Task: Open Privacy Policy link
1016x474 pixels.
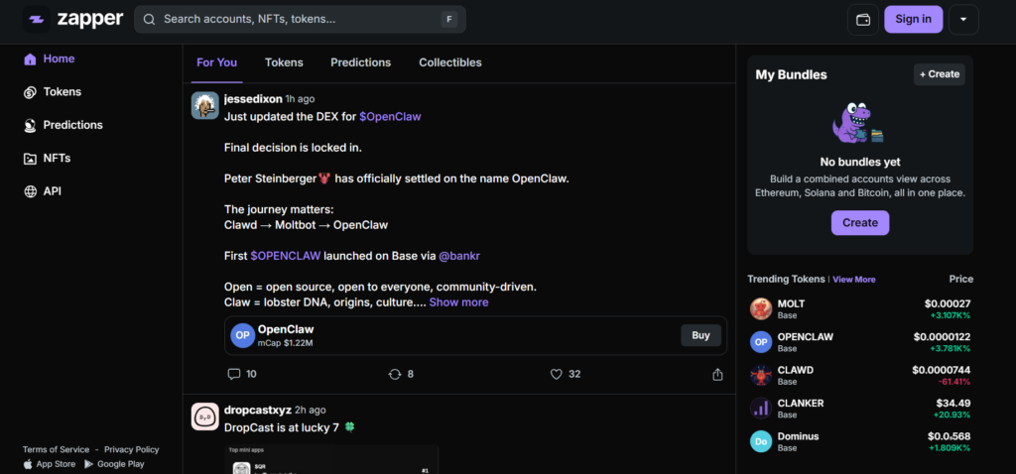Action: (132, 449)
